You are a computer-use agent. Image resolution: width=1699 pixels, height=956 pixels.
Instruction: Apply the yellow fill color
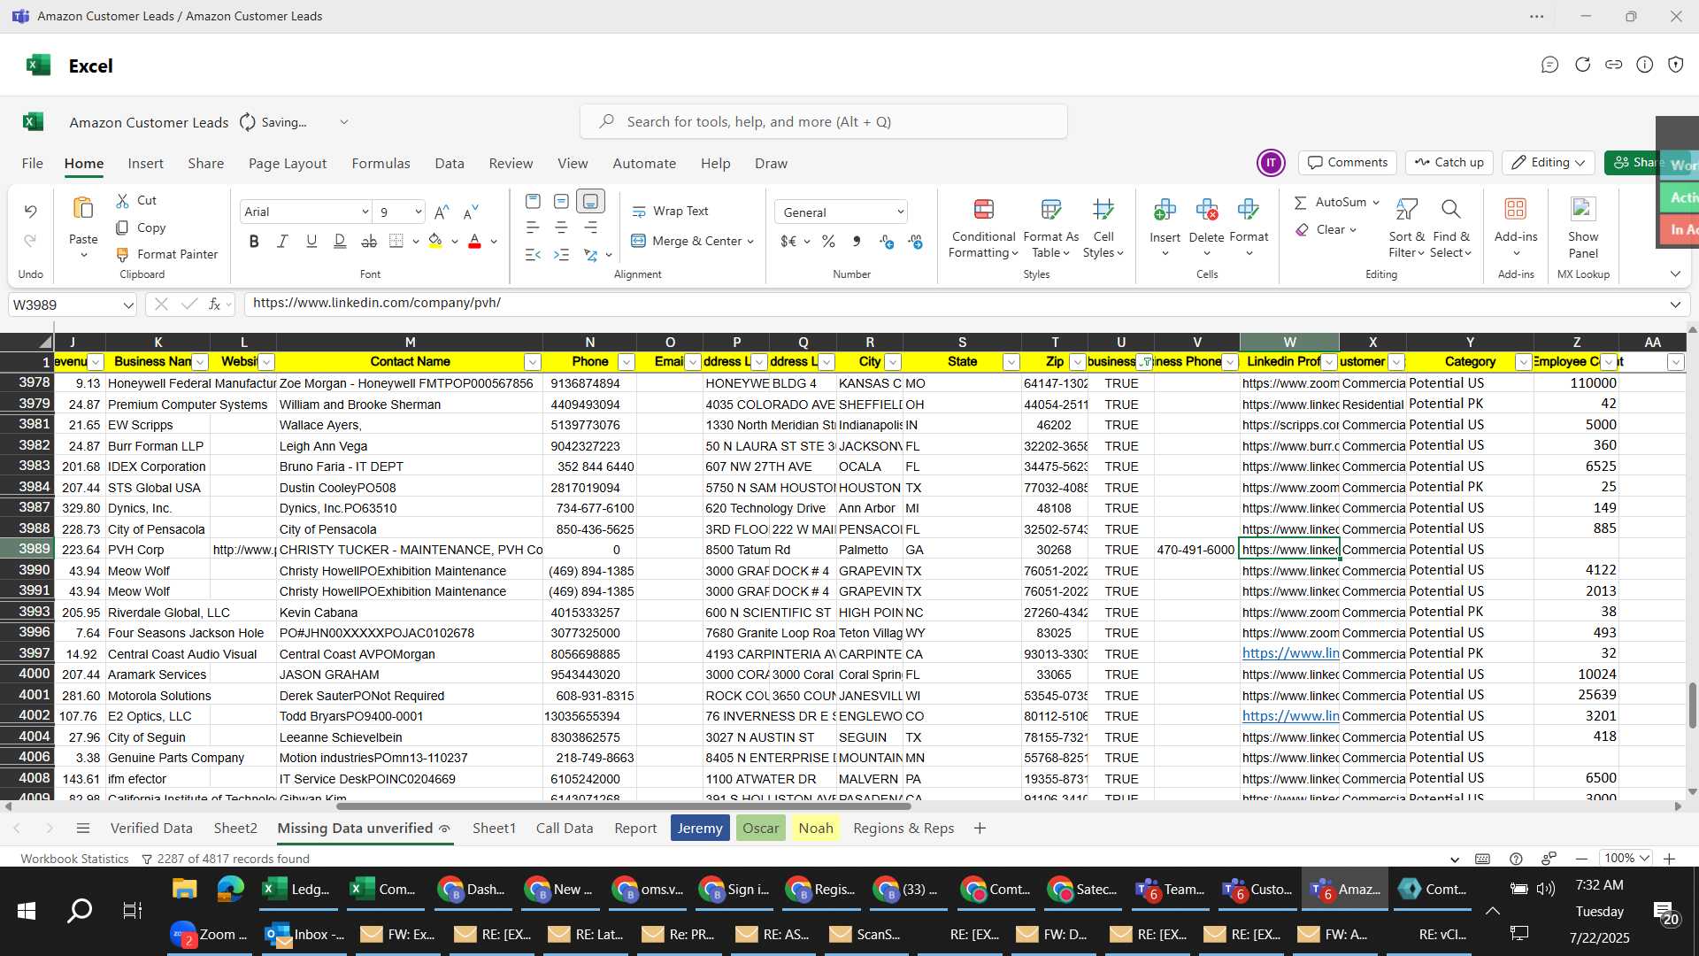tap(434, 242)
